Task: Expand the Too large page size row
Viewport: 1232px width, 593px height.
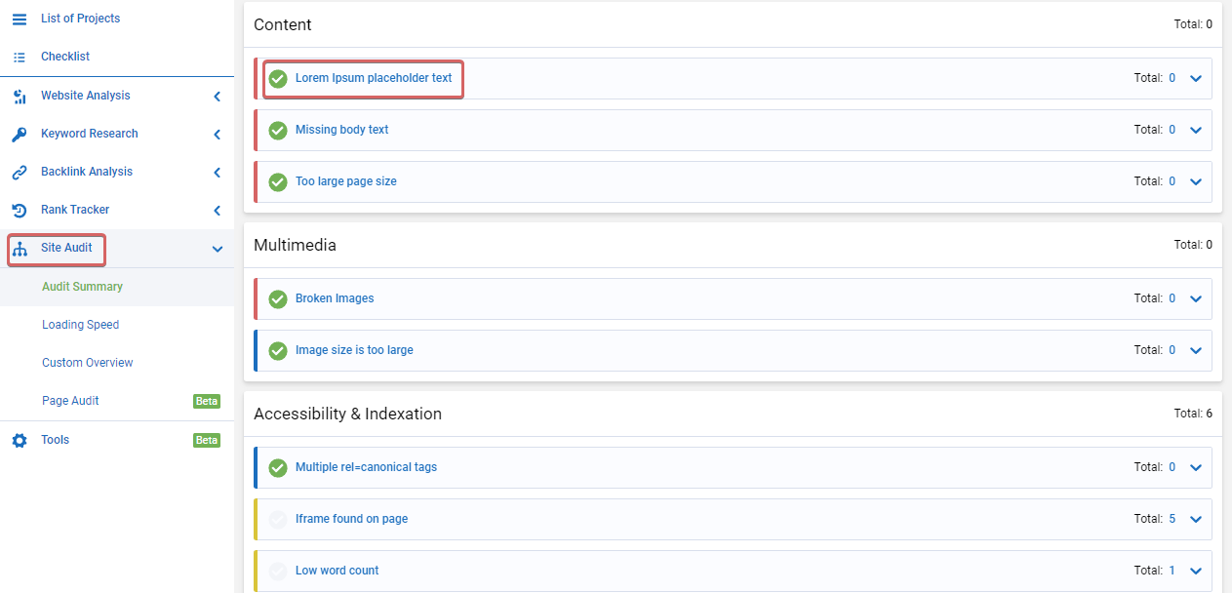Action: pos(1197,181)
